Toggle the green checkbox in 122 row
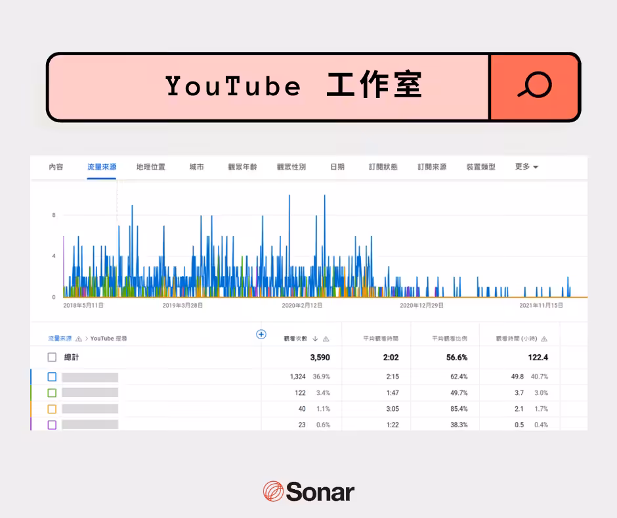The height and width of the screenshot is (518, 617). point(52,393)
